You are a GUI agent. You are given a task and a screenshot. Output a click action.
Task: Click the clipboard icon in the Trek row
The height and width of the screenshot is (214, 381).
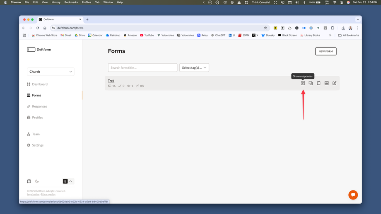318,83
